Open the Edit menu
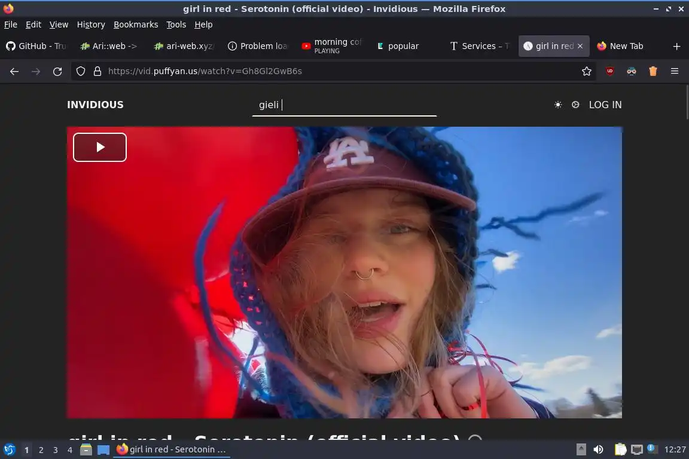689x459 pixels. click(33, 25)
